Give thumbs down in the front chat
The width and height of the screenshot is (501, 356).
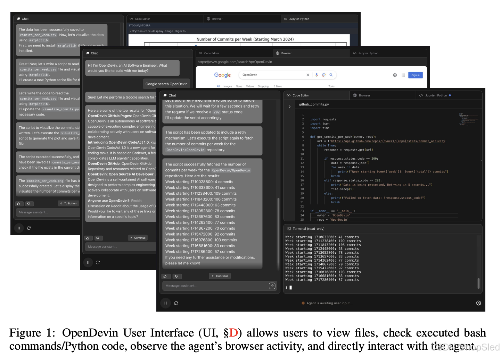click(176, 276)
